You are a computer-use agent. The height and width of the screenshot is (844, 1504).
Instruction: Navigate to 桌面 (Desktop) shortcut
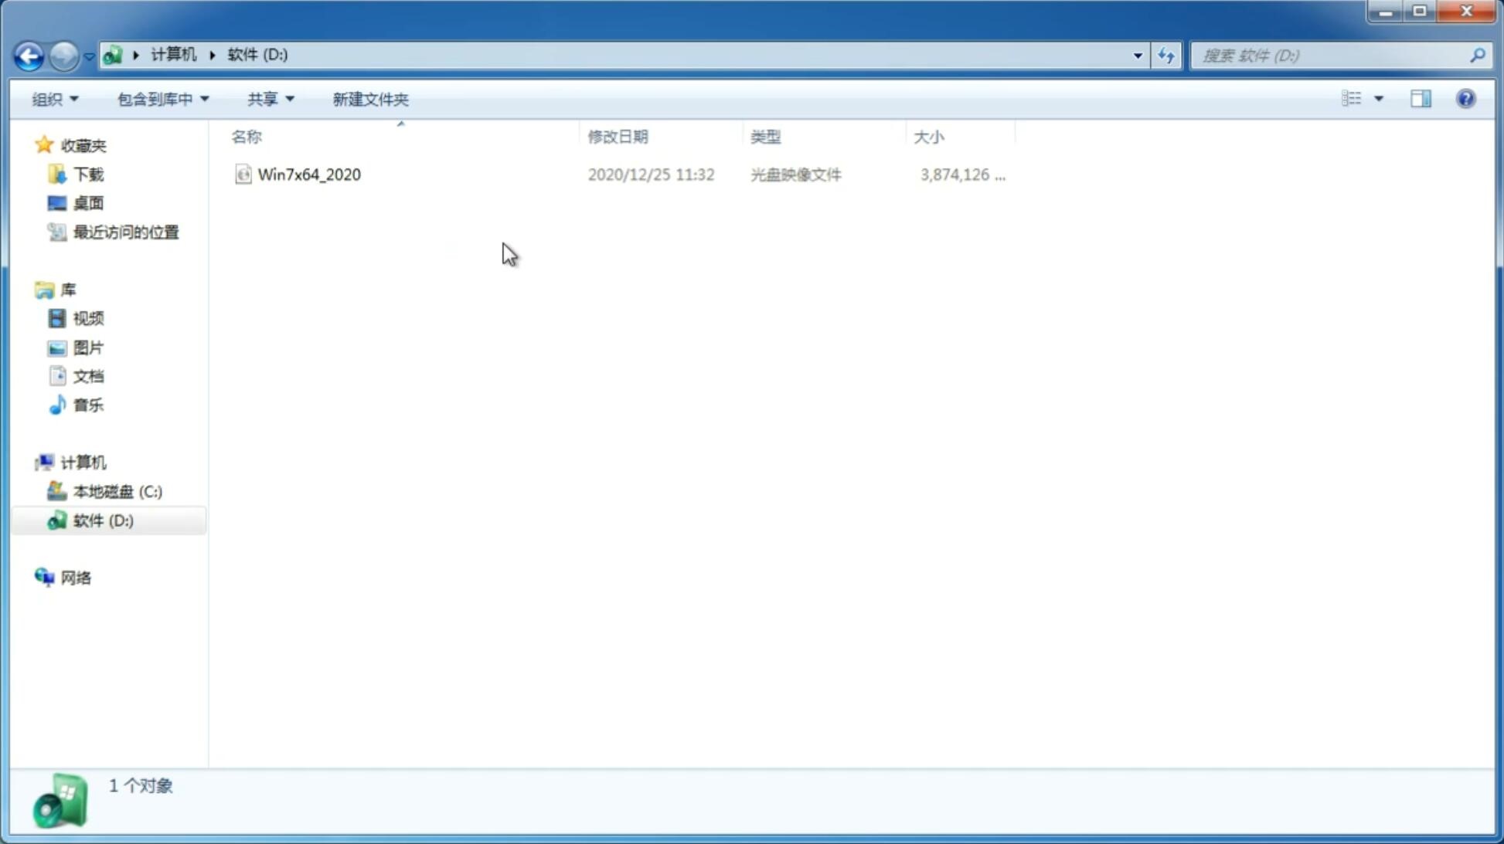(88, 202)
